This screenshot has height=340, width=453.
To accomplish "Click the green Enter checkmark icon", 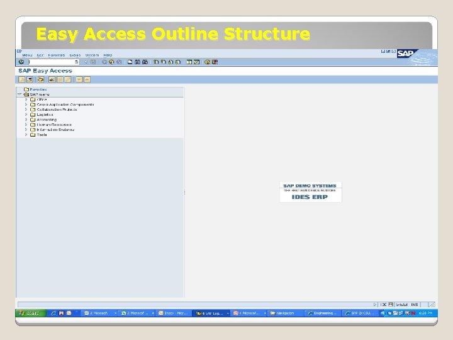I will (x=21, y=62).
